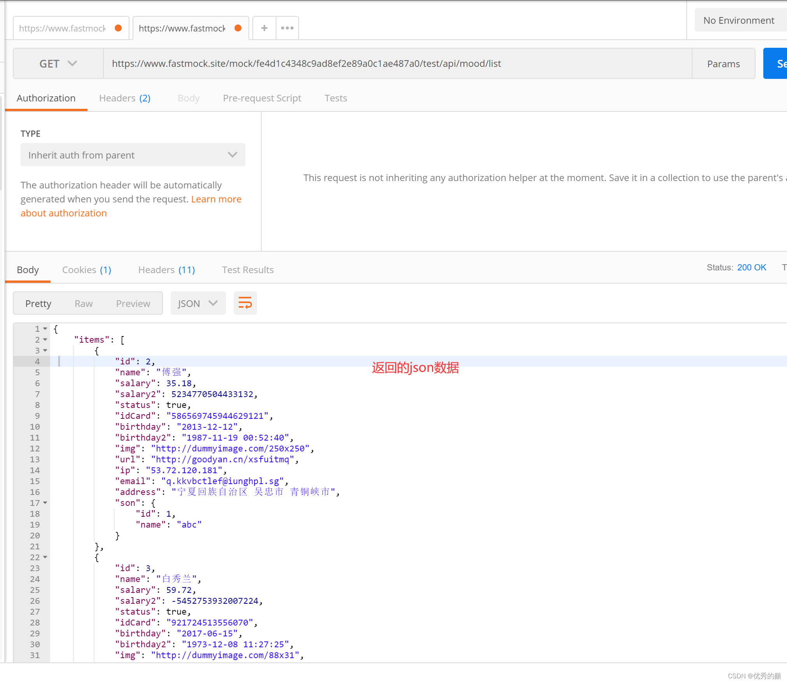Open the No Environment selector

(739, 20)
